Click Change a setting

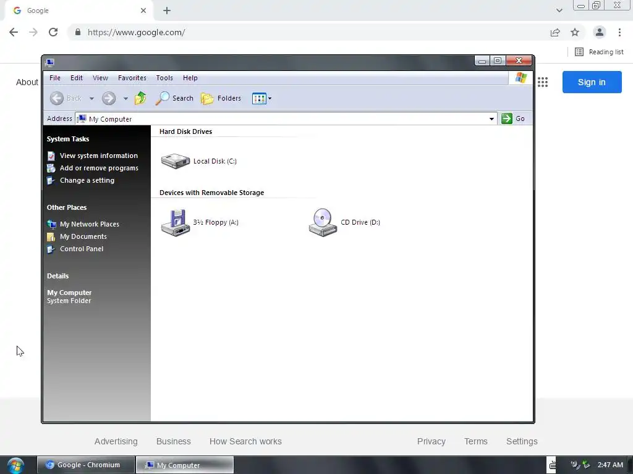pos(87,181)
